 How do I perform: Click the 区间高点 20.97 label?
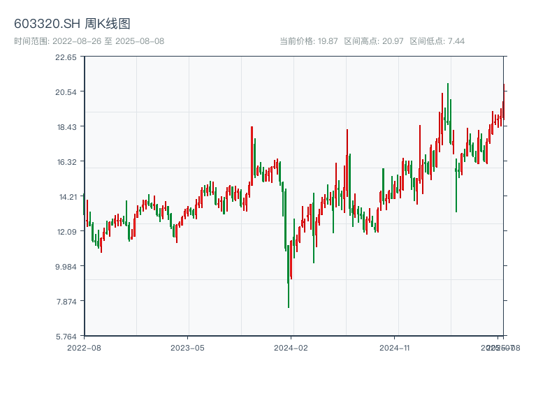tap(374, 41)
